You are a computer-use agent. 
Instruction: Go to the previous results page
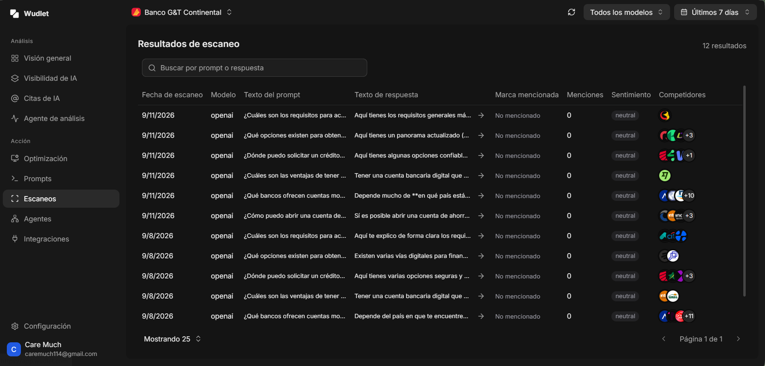click(664, 339)
